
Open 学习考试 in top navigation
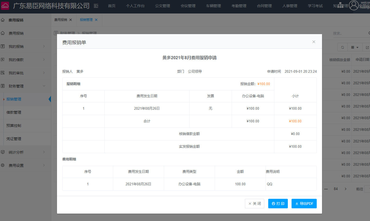pos(315,6)
